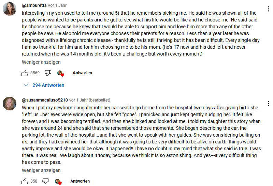Expand the 294 Antworten replies

point(45,85)
